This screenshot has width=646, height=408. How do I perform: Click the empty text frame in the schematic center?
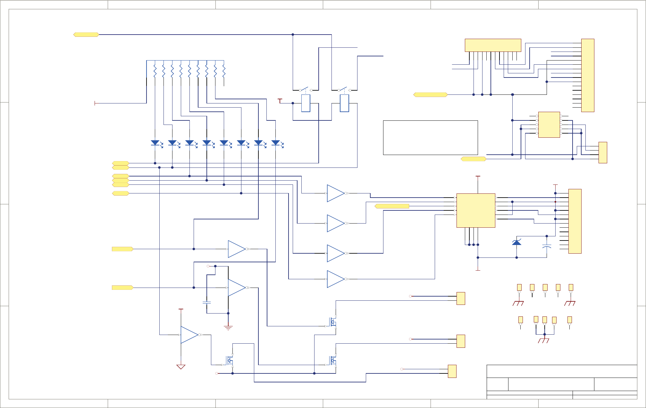(x=431, y=138)
